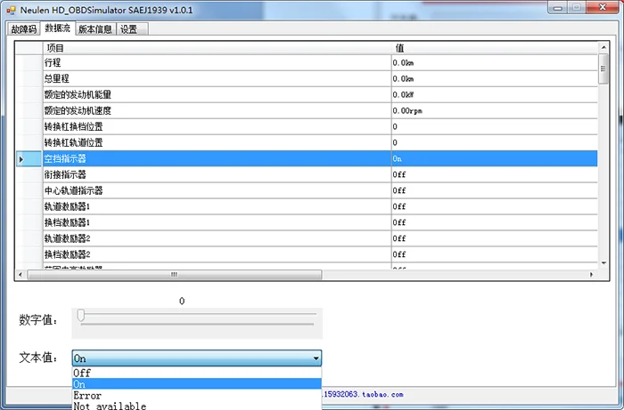Image resolution: width=624 pixels, height=410 pixels.
Task: Select the 衔接指示器 row
Action: coord(307,174)
